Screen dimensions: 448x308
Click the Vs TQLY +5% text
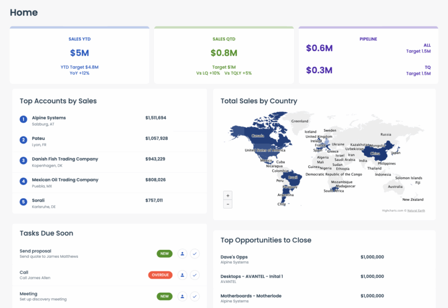click(x=238, y=73)
